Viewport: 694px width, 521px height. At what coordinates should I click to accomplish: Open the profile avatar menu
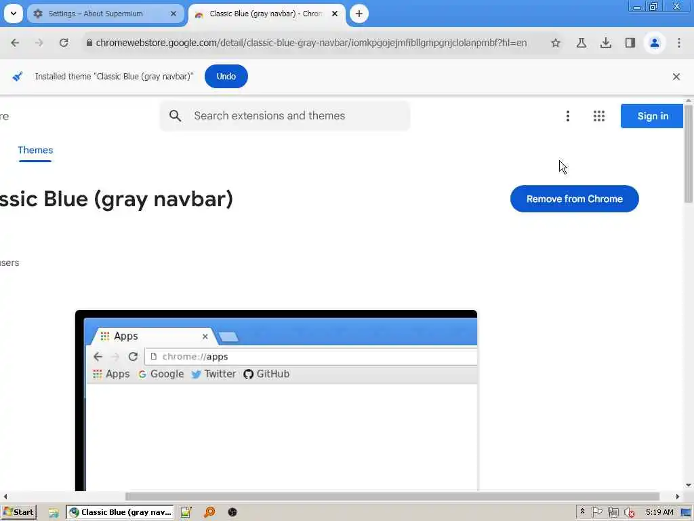[x=654, y=43]
